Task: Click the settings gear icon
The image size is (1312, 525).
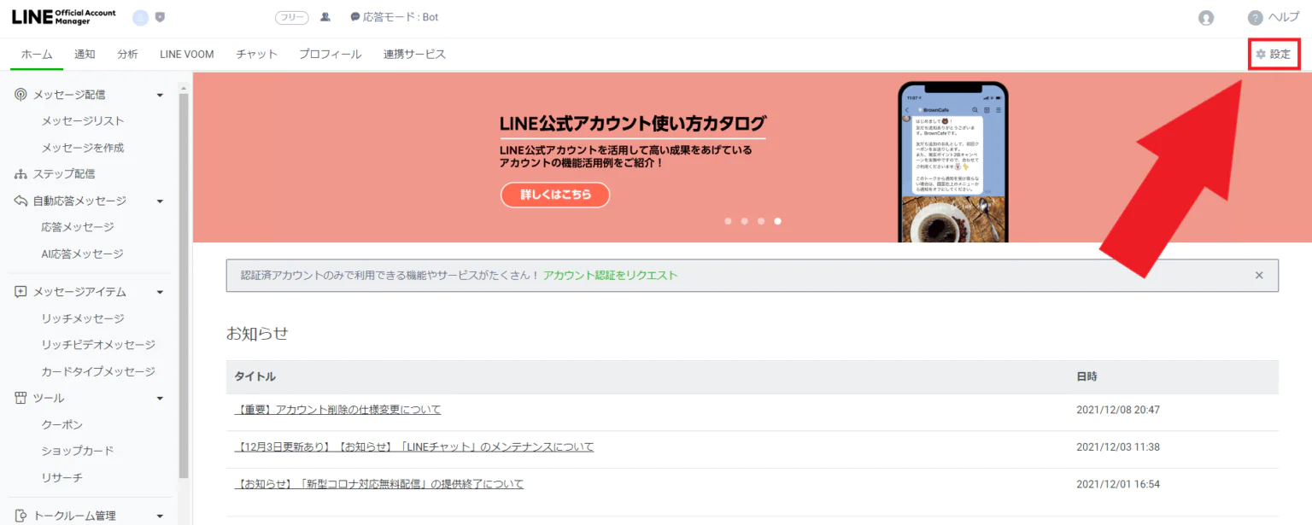Action: [1260, 54]
